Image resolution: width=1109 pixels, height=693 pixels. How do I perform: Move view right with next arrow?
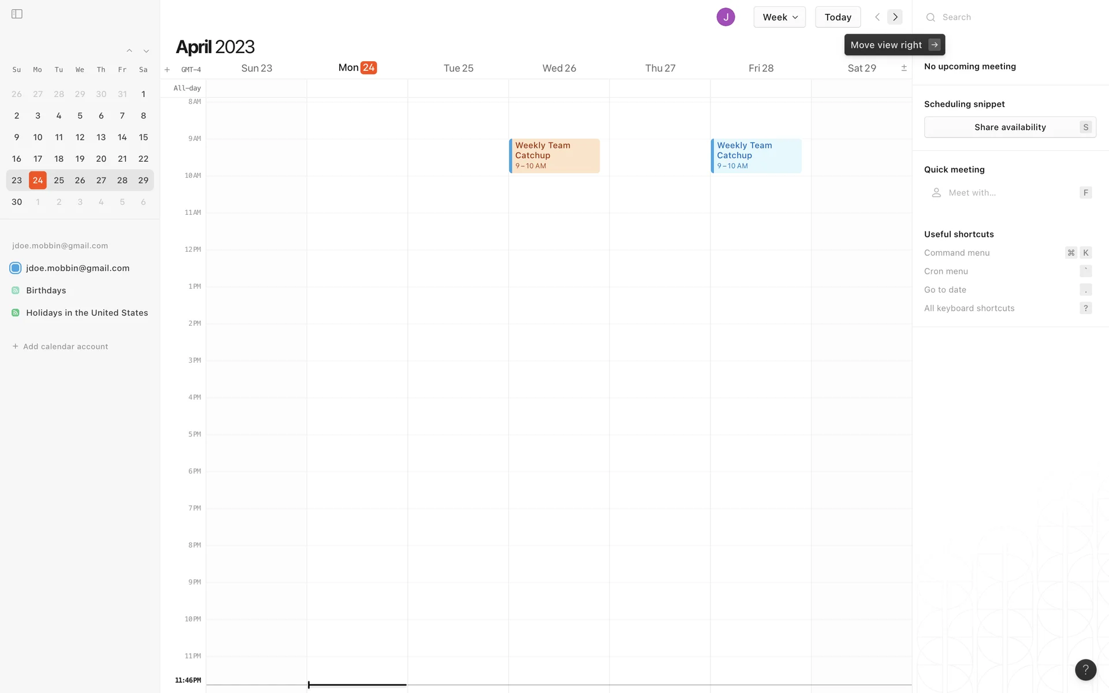(x=895, y=17)
